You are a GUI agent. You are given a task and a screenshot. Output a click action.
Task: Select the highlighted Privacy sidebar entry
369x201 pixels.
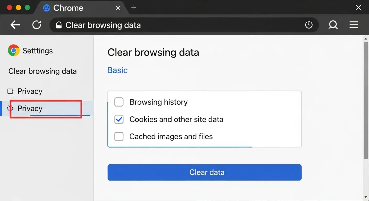[30, 108]
